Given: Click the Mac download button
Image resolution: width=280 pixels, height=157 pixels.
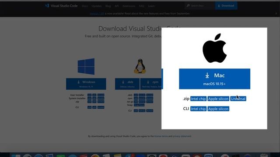Looking at the screenshot, I should point(214,78).
